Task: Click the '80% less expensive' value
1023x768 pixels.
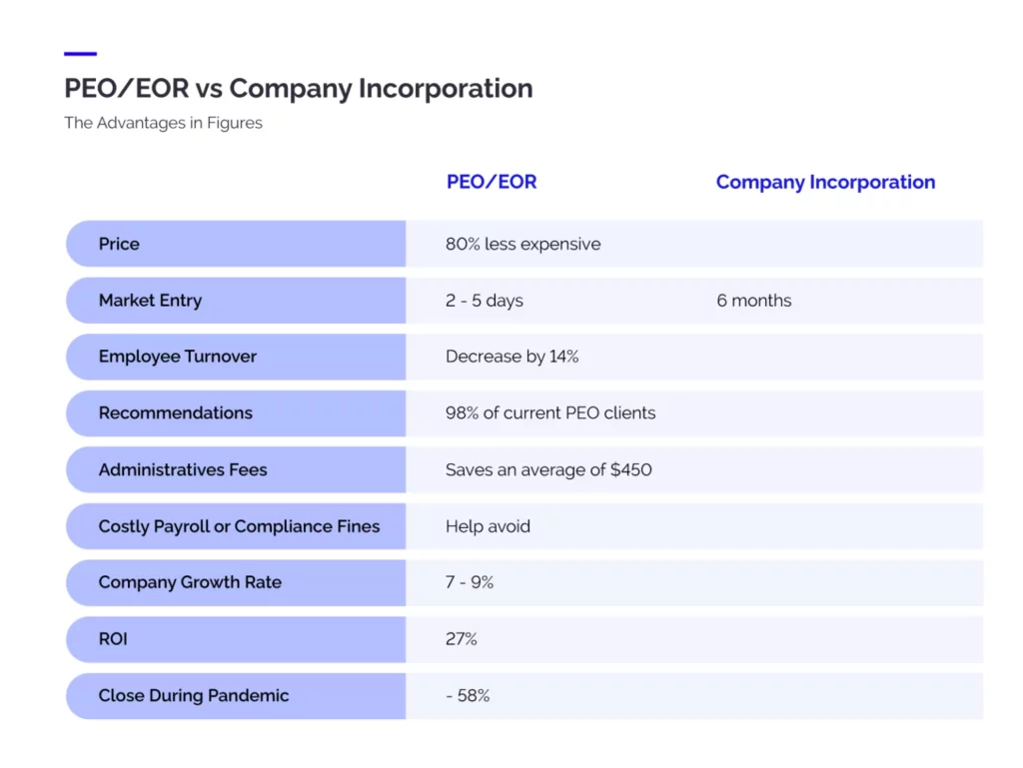Action: tap(522, 244)
